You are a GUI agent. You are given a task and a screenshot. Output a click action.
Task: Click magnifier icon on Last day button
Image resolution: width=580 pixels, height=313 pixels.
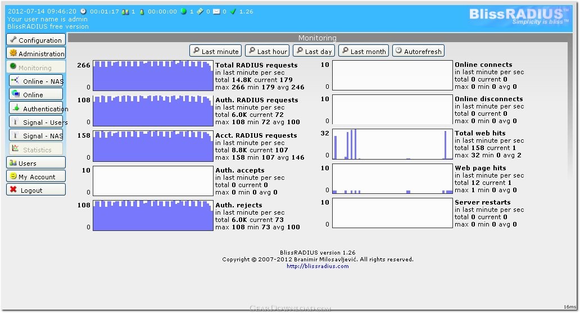coord(300,51)
